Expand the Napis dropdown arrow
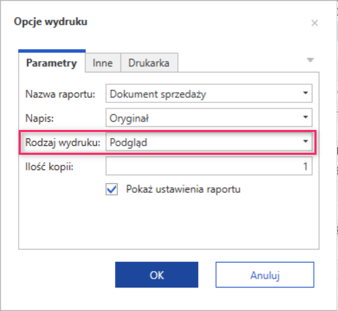The height and width of the screenshot is (311, 338). (305, 117)
